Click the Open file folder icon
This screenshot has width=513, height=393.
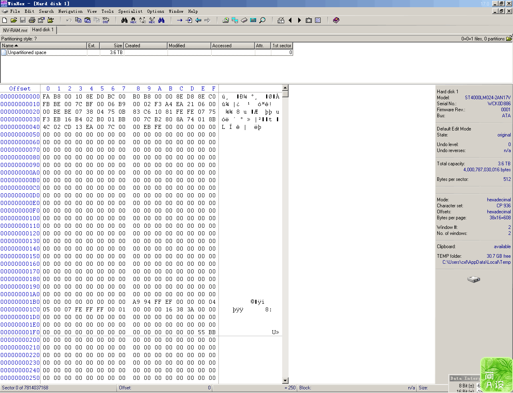pos(14,20)
